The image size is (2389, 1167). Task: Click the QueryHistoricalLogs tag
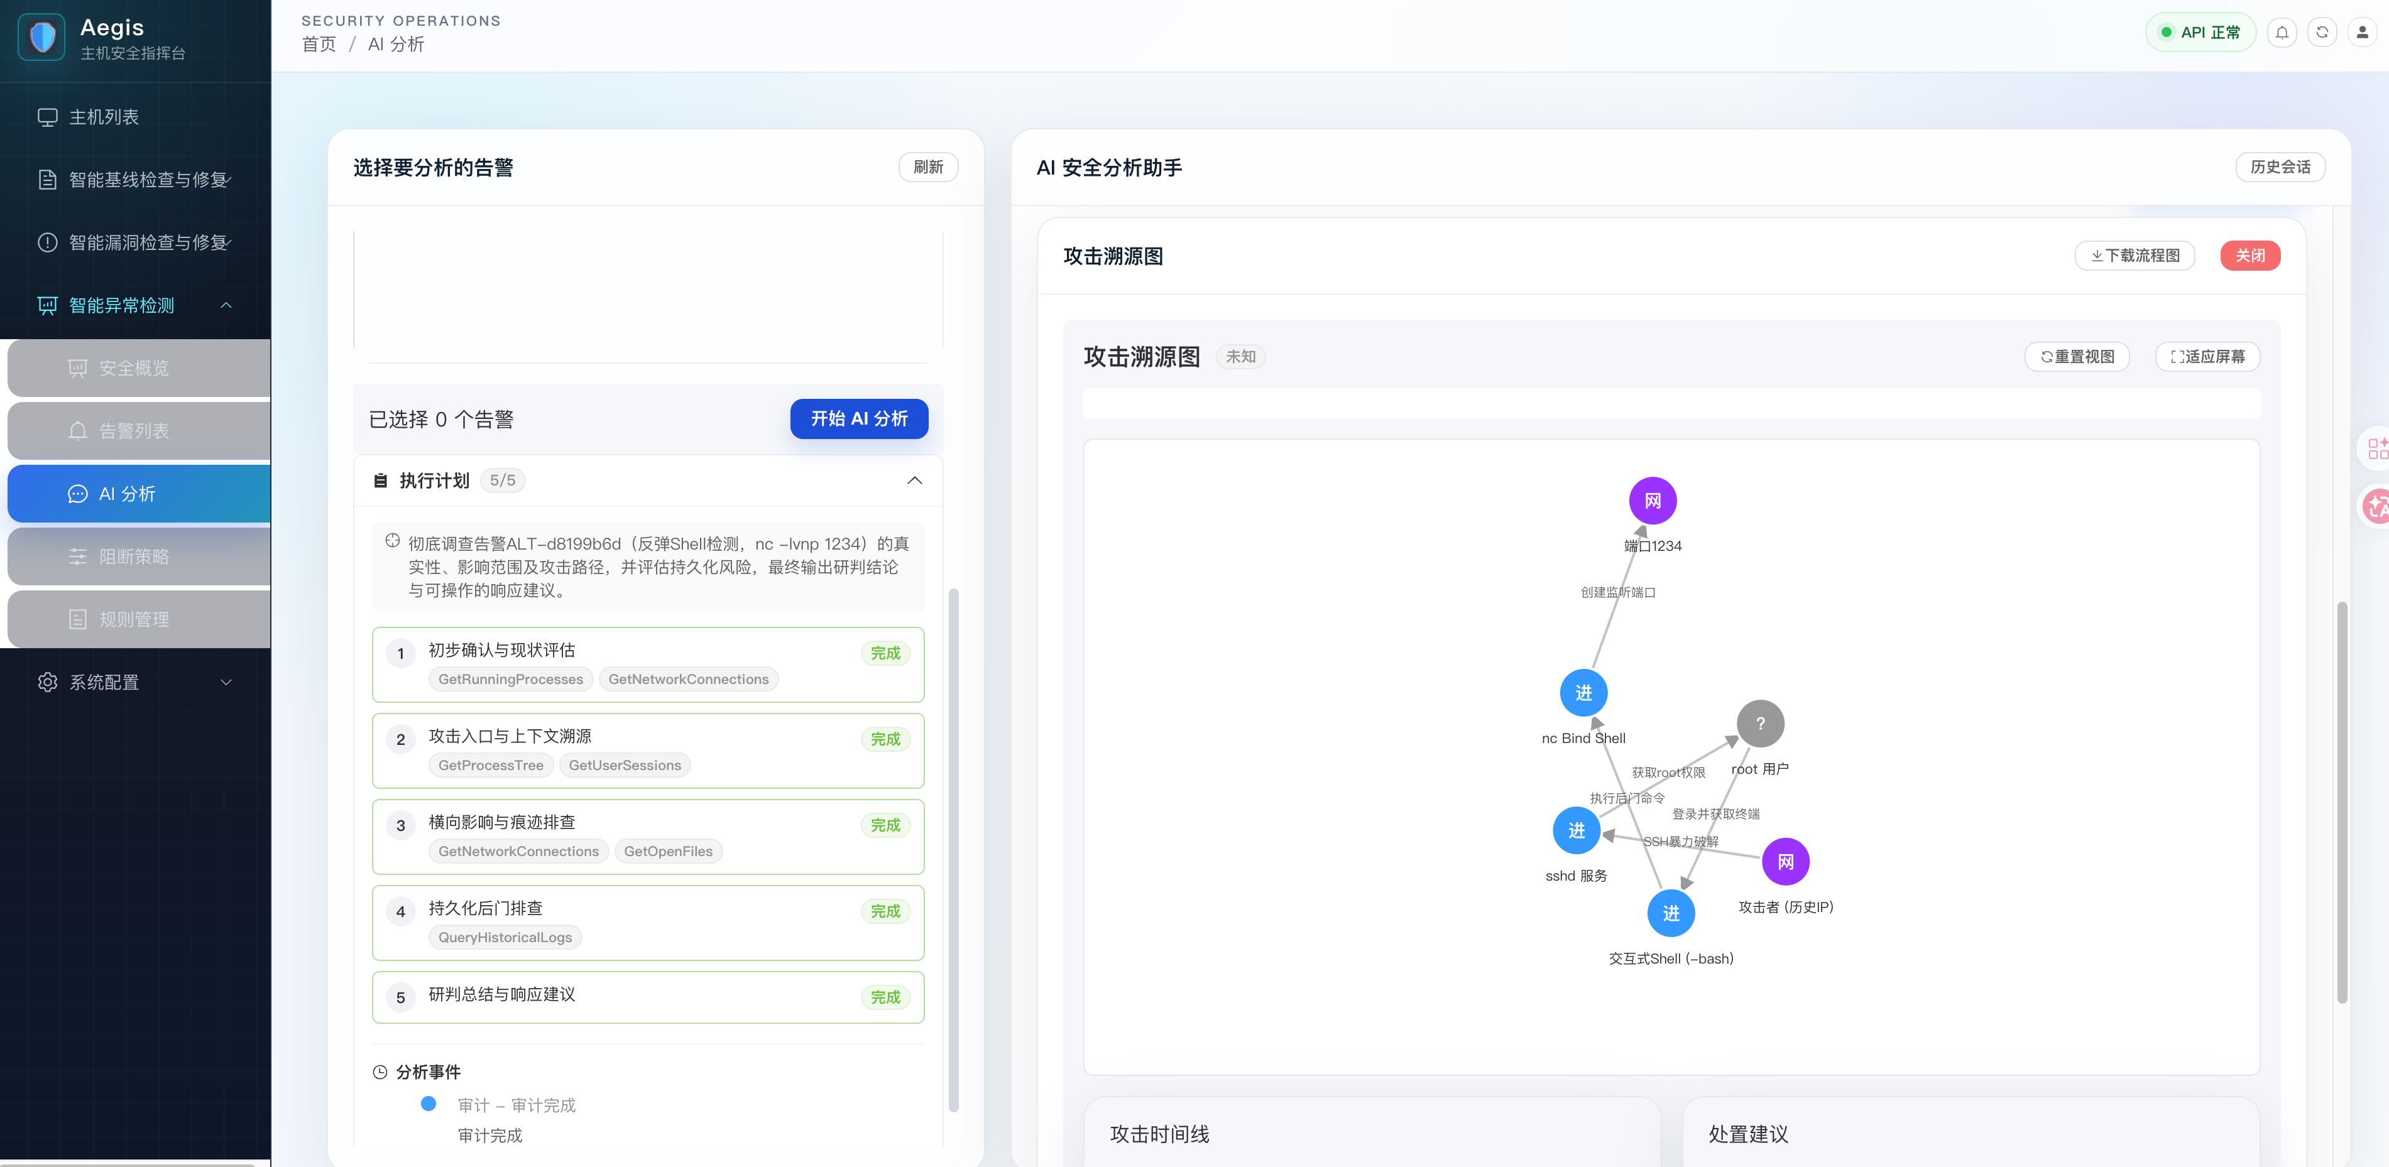click(x=505, y=938)
